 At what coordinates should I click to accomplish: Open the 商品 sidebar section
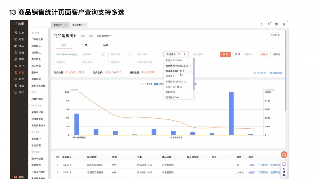(19, 46)
